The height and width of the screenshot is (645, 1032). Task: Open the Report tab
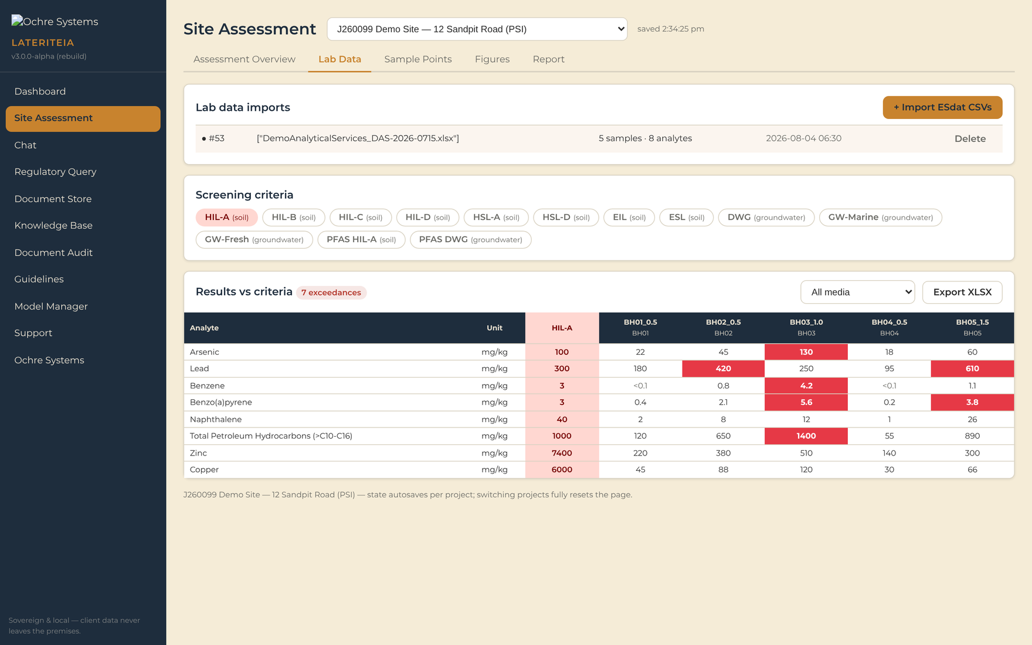(548, 59)
